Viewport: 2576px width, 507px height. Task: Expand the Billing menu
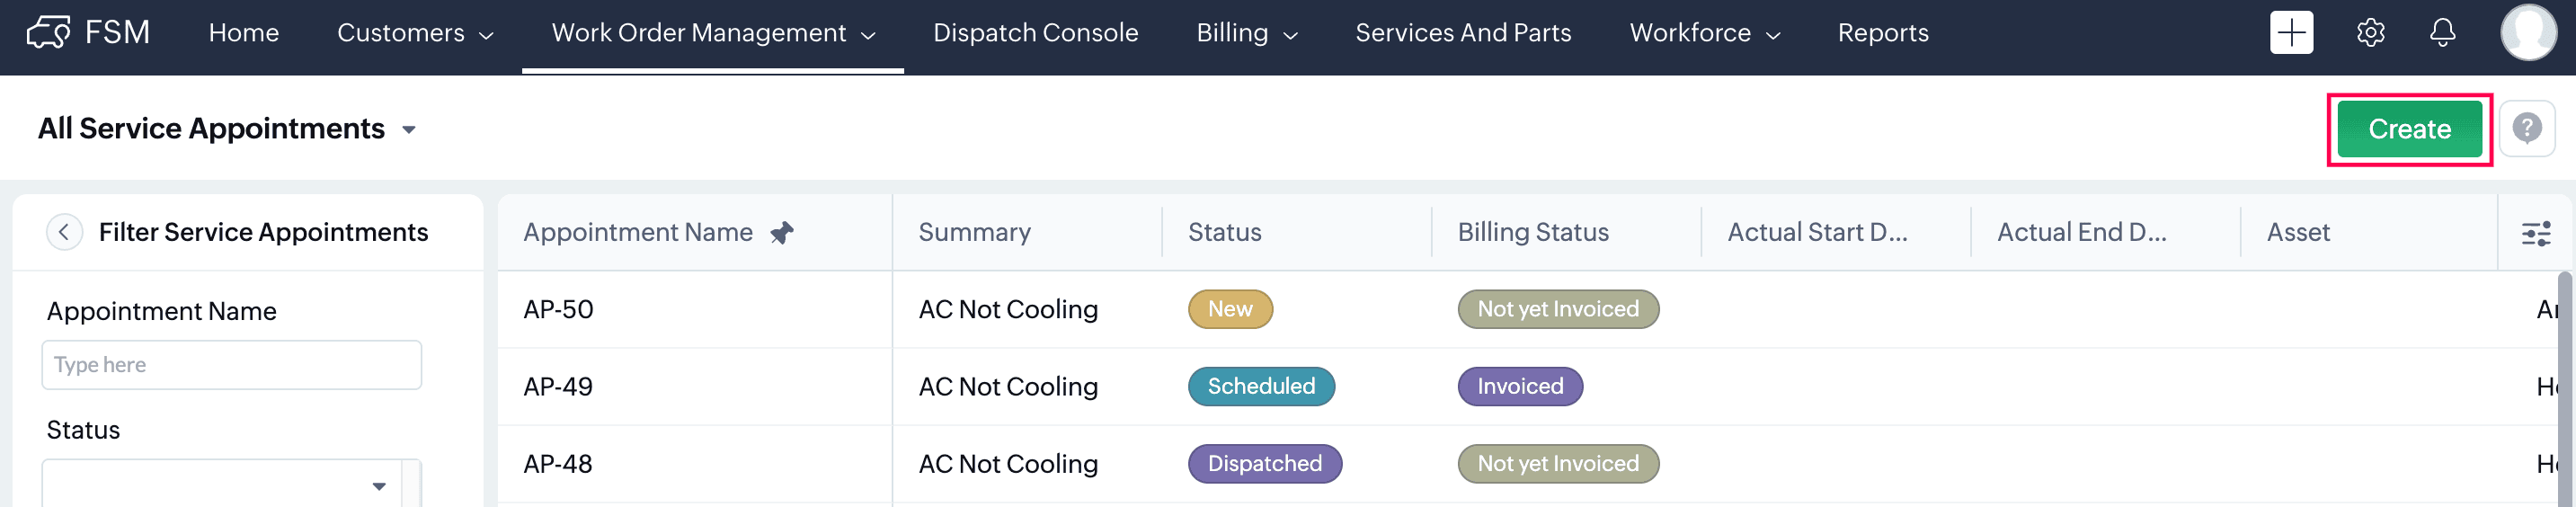(1247, 33)
